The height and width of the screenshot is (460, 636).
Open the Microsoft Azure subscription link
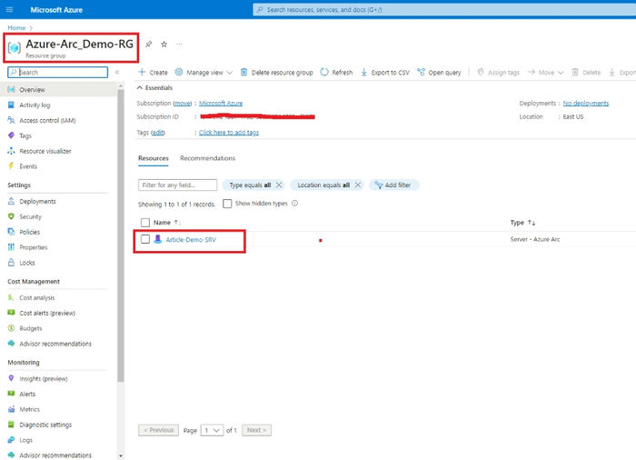[221, 103]
